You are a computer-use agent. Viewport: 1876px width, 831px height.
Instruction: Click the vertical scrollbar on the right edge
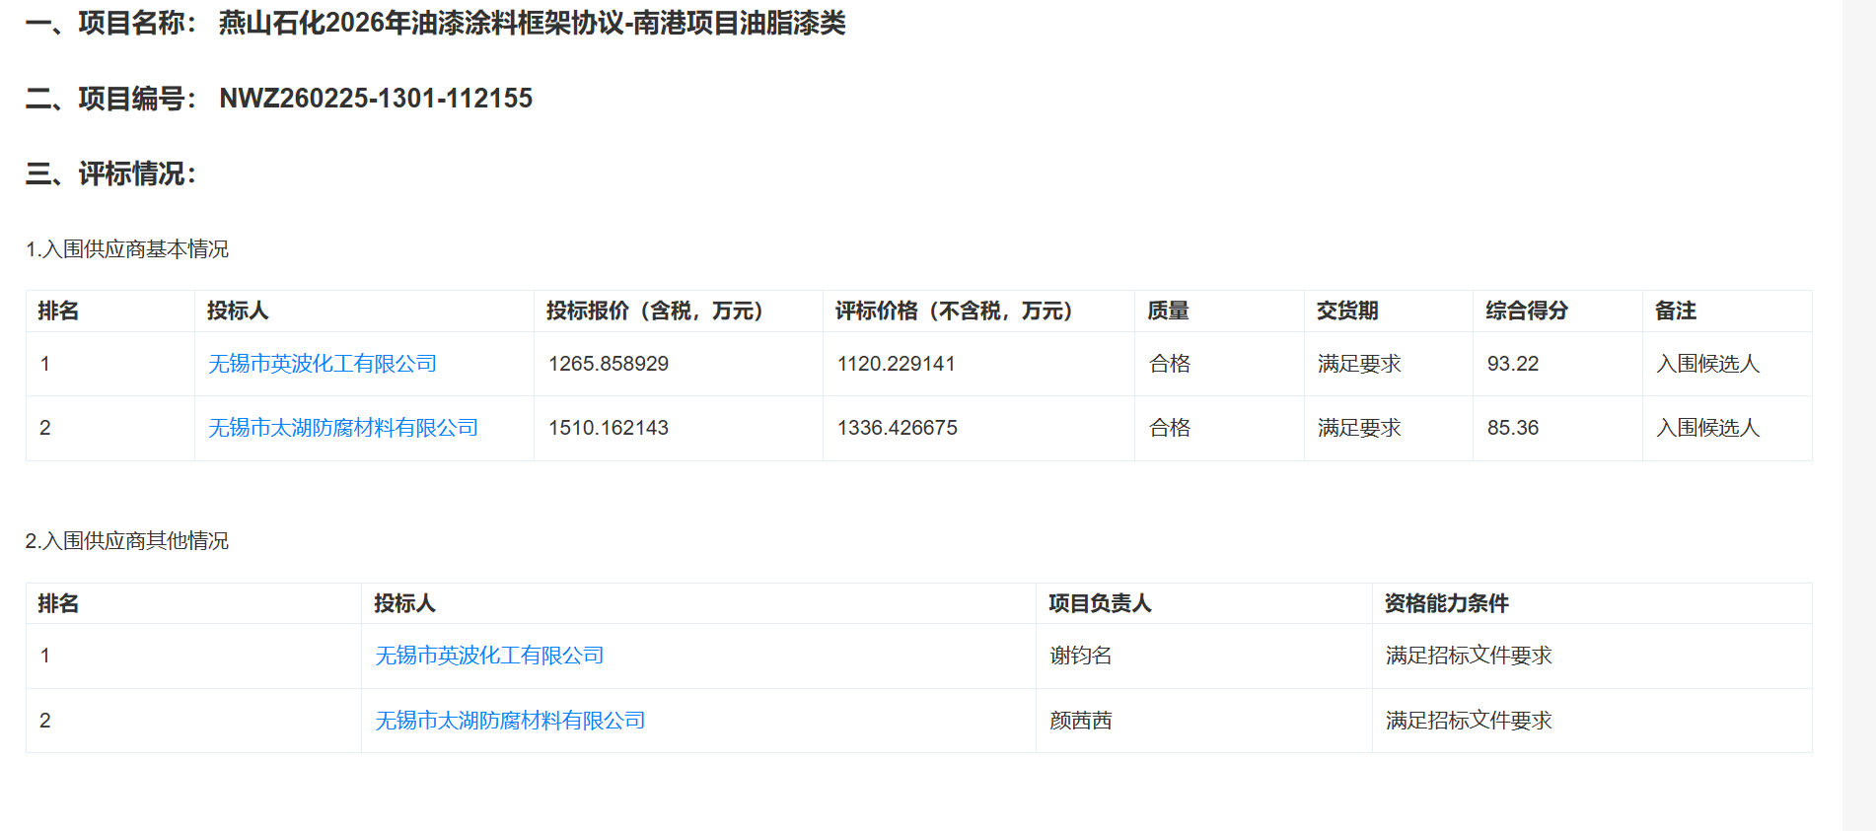[x=1858, y=414]
